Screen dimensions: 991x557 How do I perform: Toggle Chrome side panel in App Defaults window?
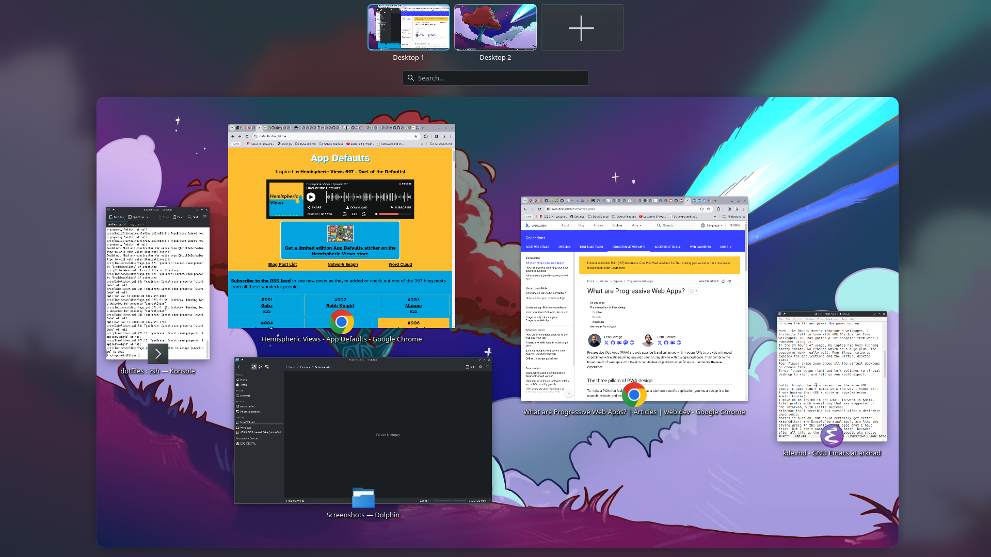pos(436,136)
